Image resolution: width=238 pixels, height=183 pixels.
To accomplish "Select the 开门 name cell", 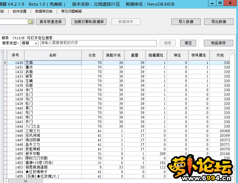I will tap(53, 122).
